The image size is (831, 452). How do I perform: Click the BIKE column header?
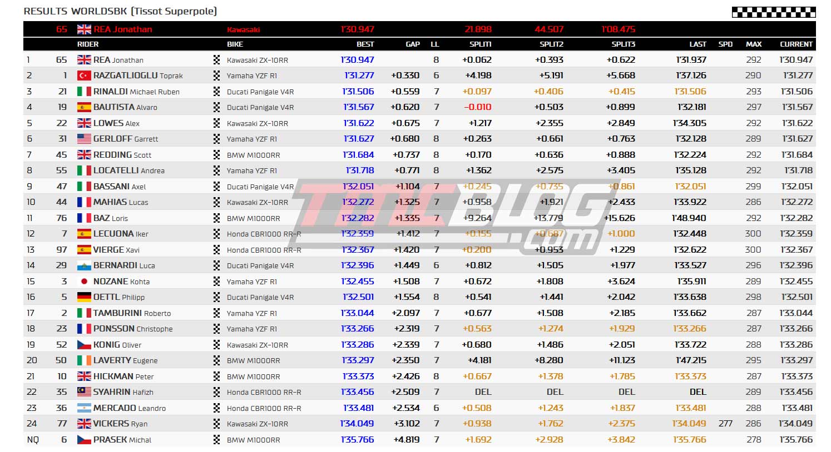click(235, 44)
